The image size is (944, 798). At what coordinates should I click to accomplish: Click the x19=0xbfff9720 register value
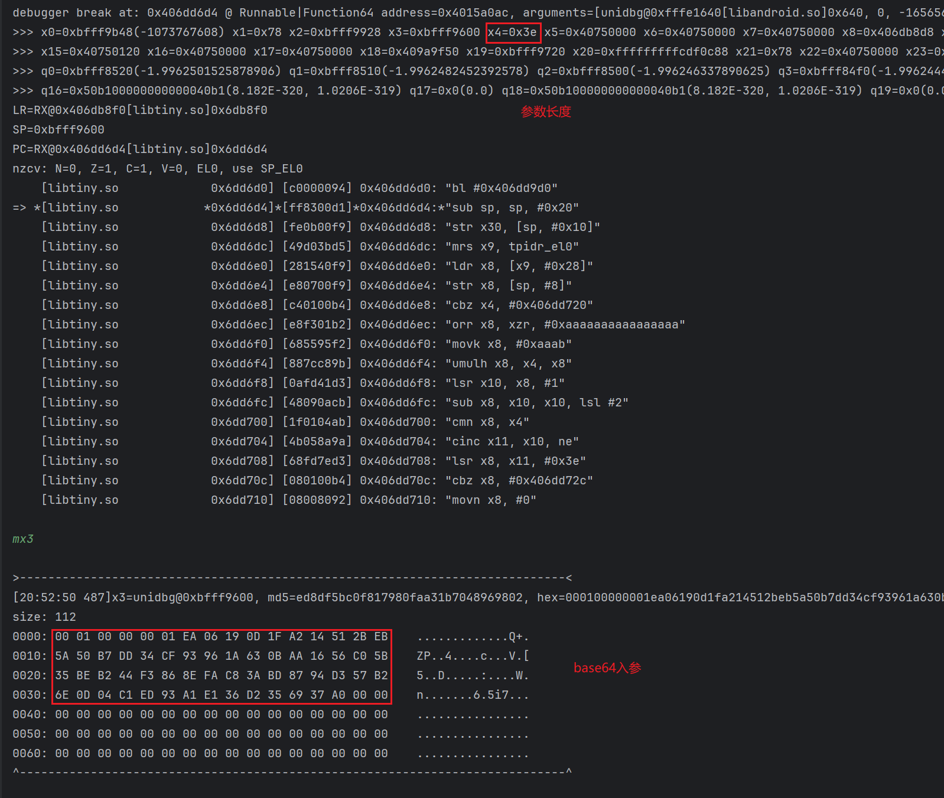pyautogui.click(x=516, y=51)
